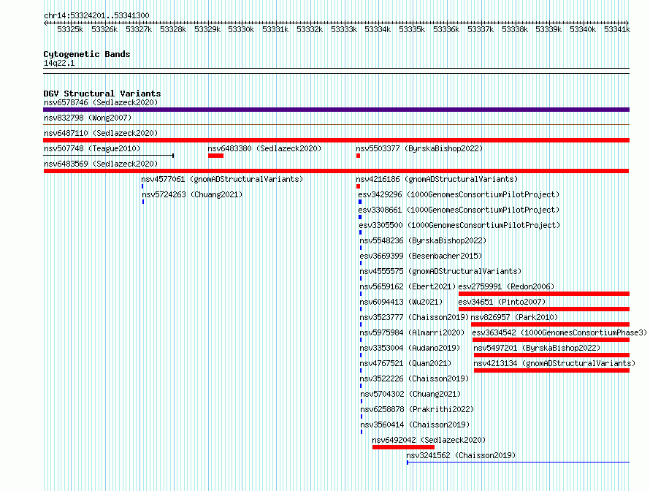Click the Cytogenetic Bands track title
The image size is (650, 491).
[87, 54]
